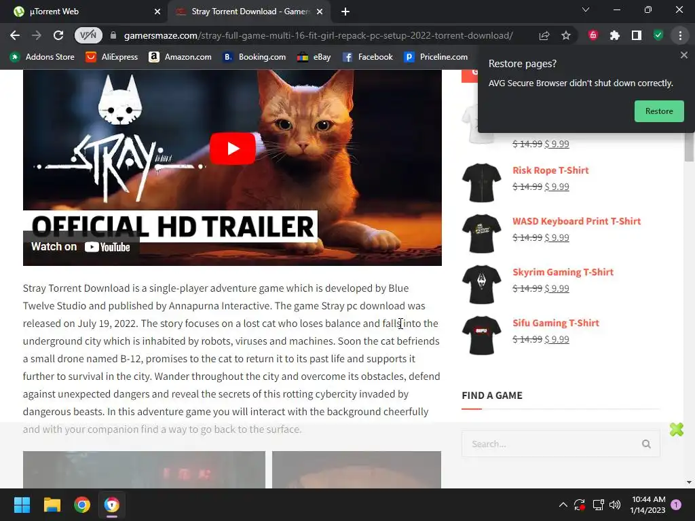Click the left screenshot image below article
Screen dimensions: 695x521
(x=144, y=469)
